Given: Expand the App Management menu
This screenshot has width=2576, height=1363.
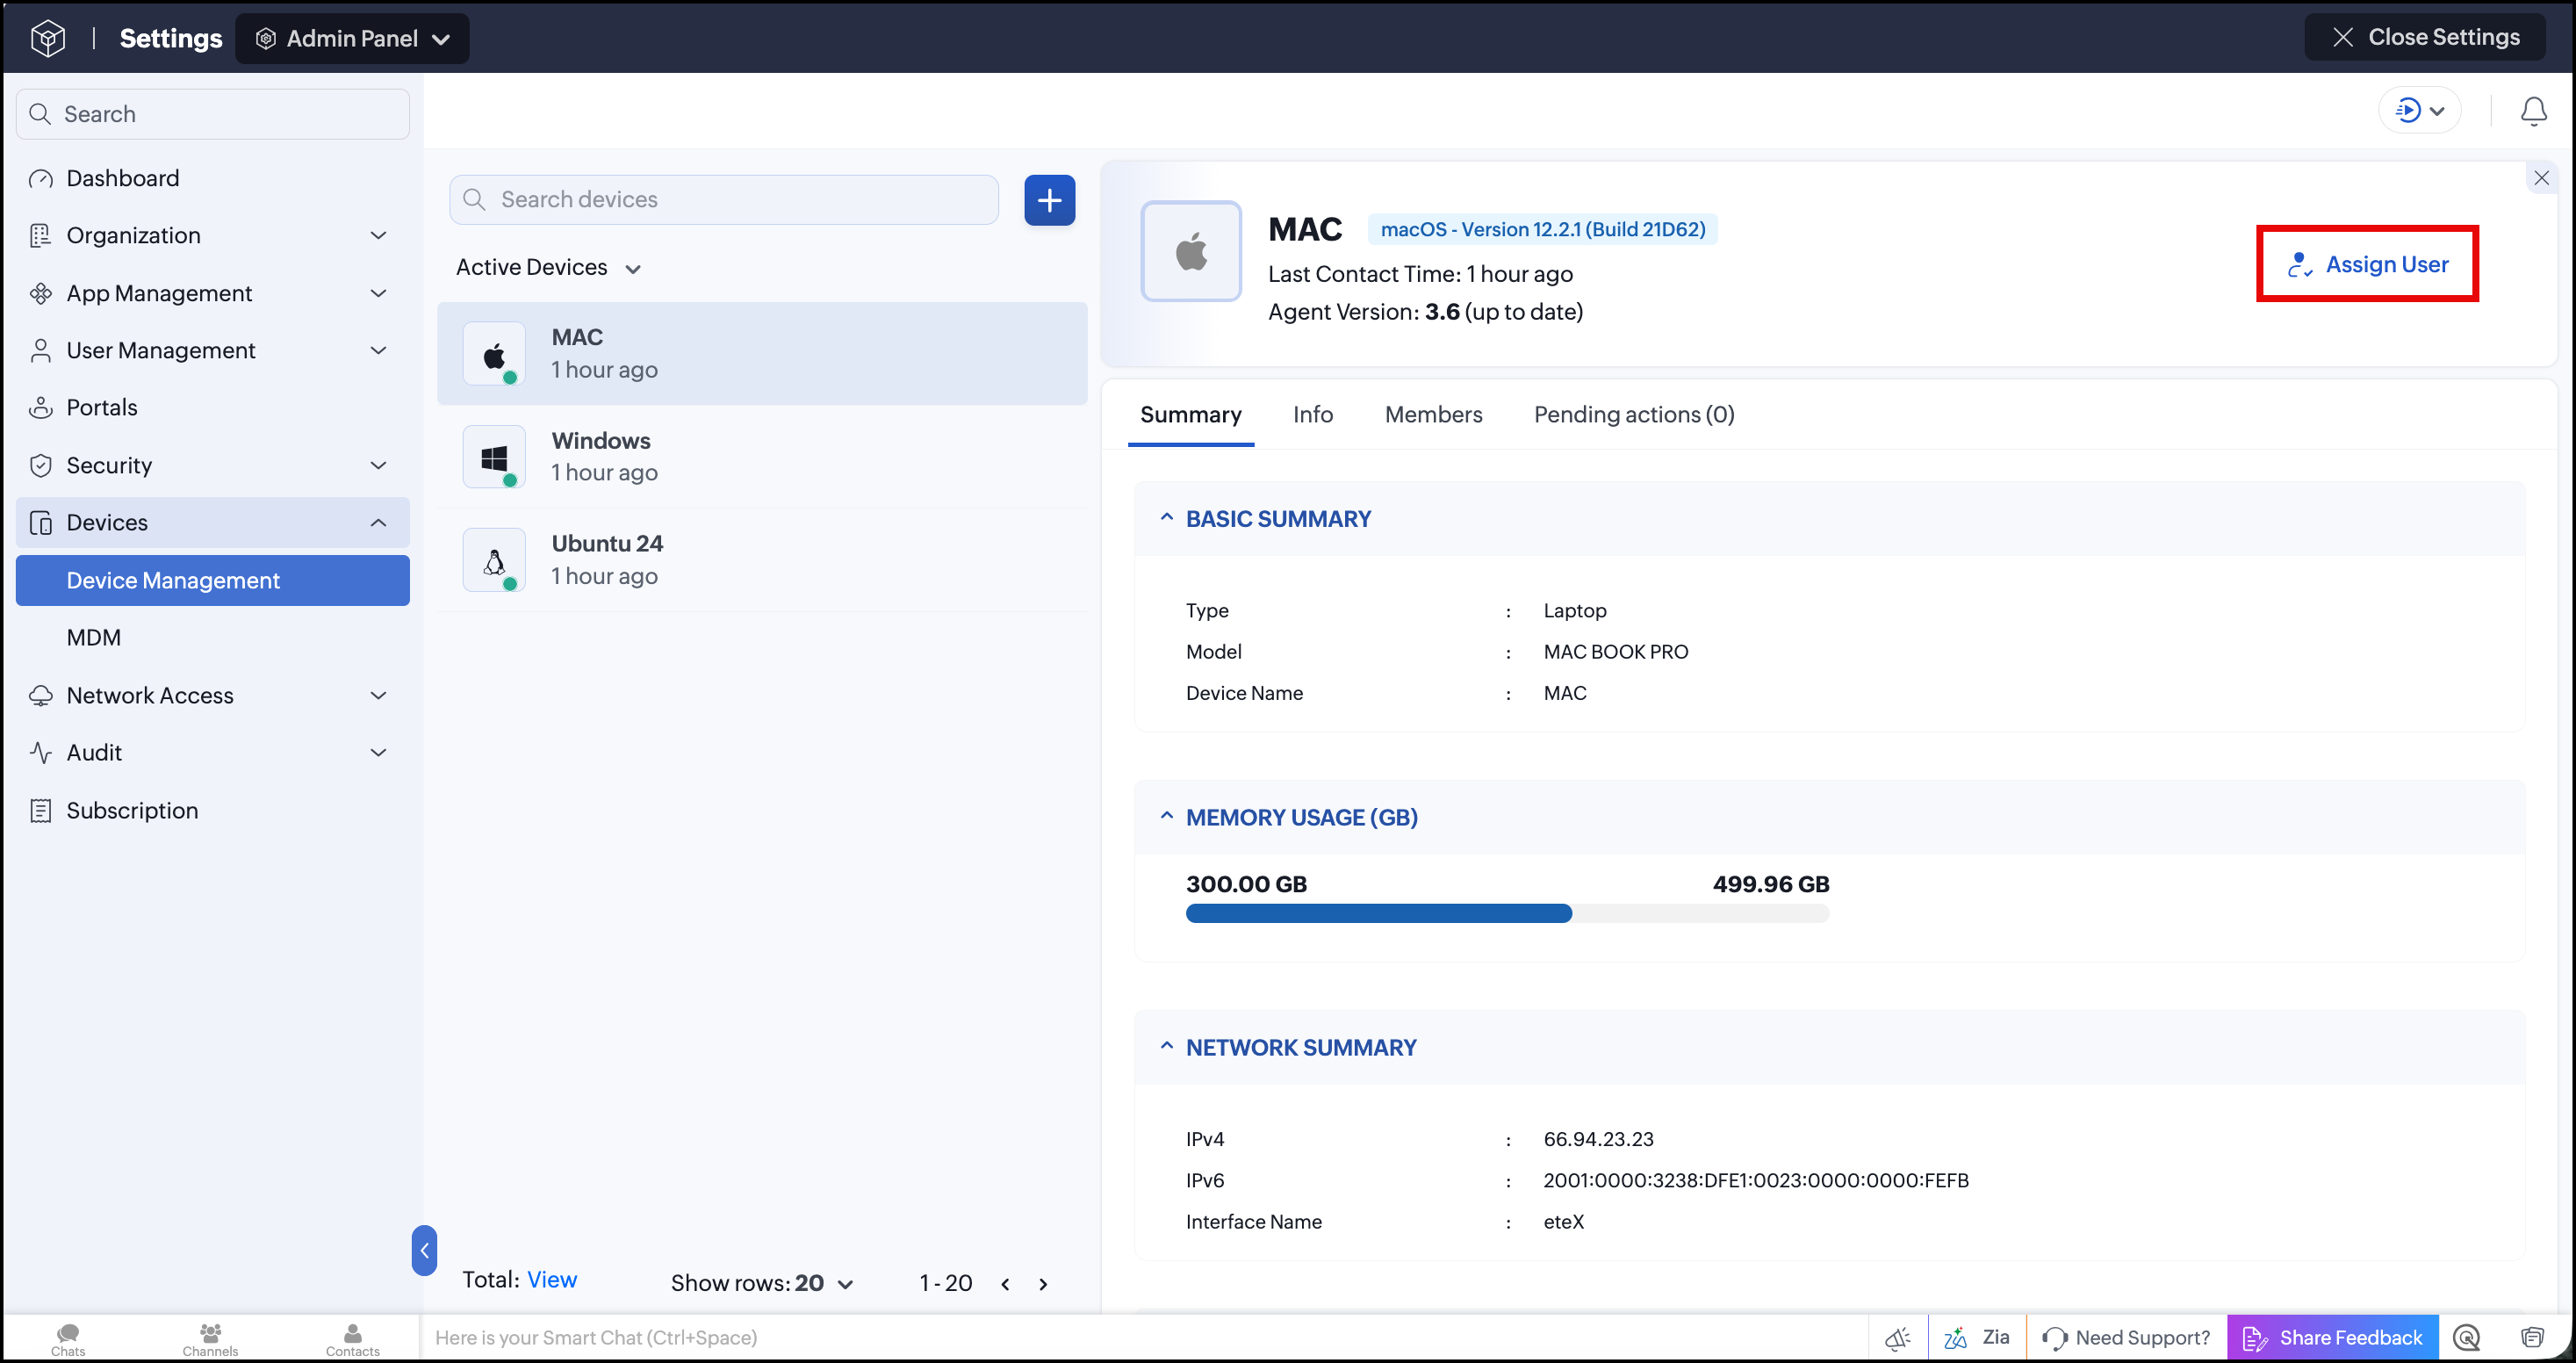Looking at the screenshot, I should (213, 293).
